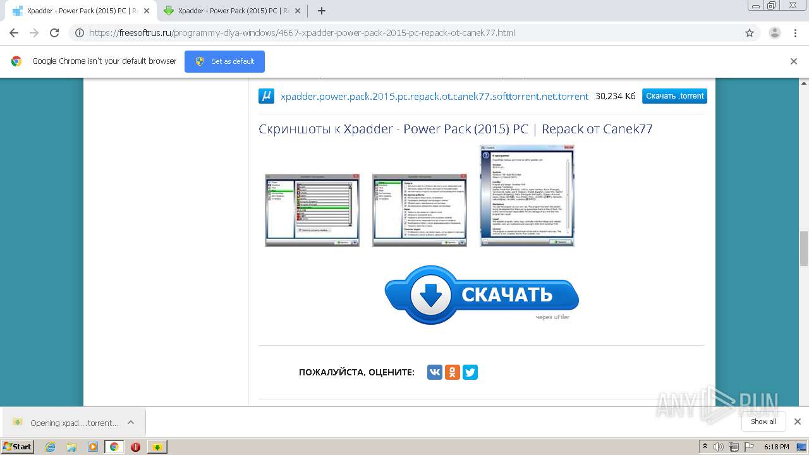Open the file explorer taskbar icon

tap(71, 447)
